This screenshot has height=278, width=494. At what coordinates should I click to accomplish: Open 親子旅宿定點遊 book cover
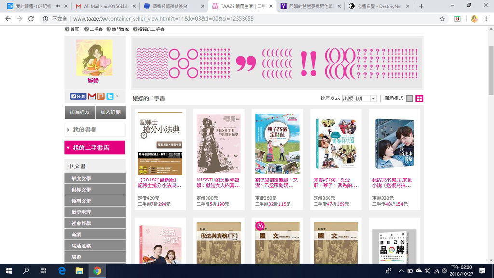pyautogui.click(x=277, y=144)
